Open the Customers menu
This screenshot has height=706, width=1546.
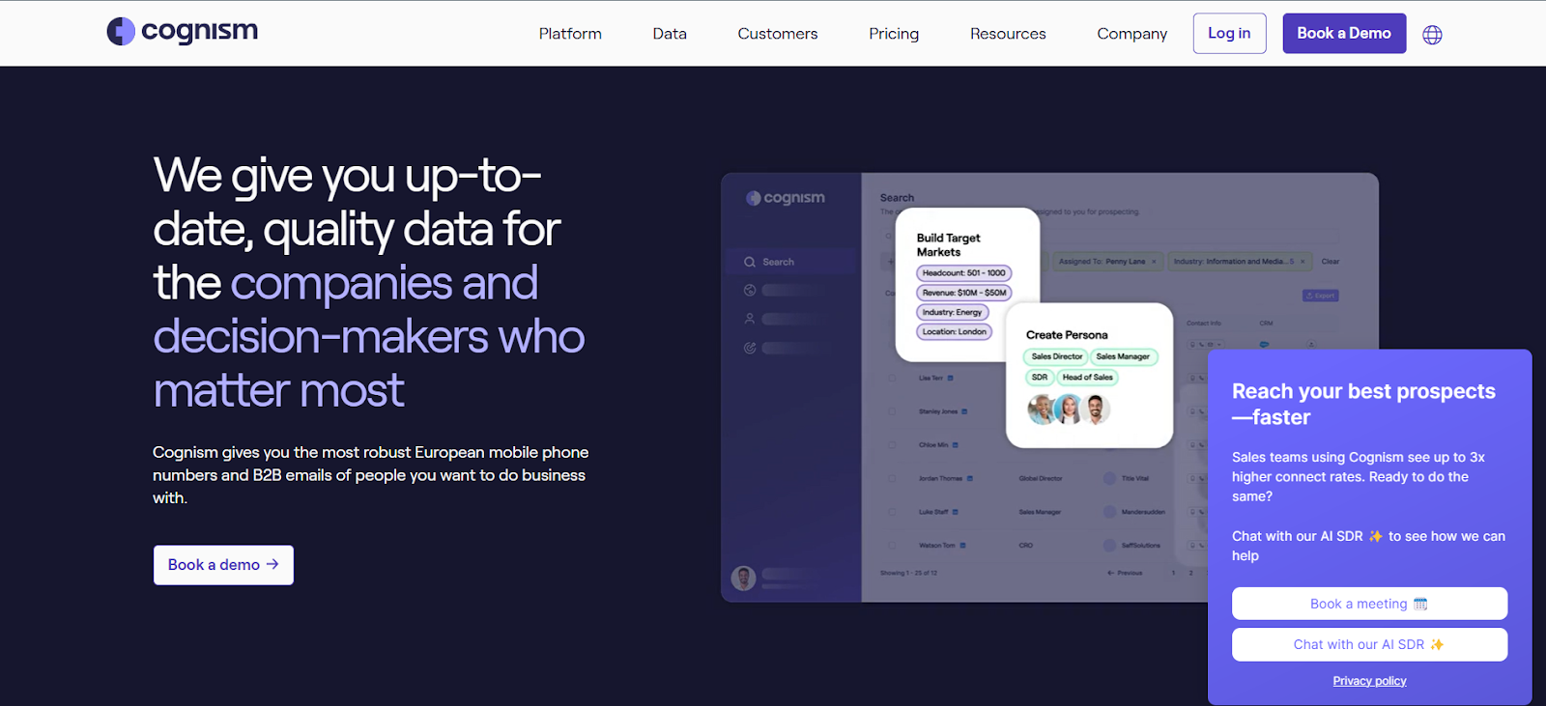[x=778, y=34]
